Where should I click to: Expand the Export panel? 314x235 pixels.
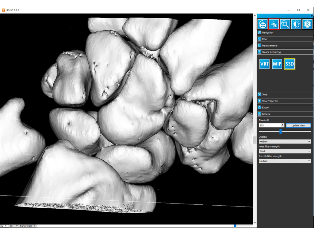[x=285, y=107]
